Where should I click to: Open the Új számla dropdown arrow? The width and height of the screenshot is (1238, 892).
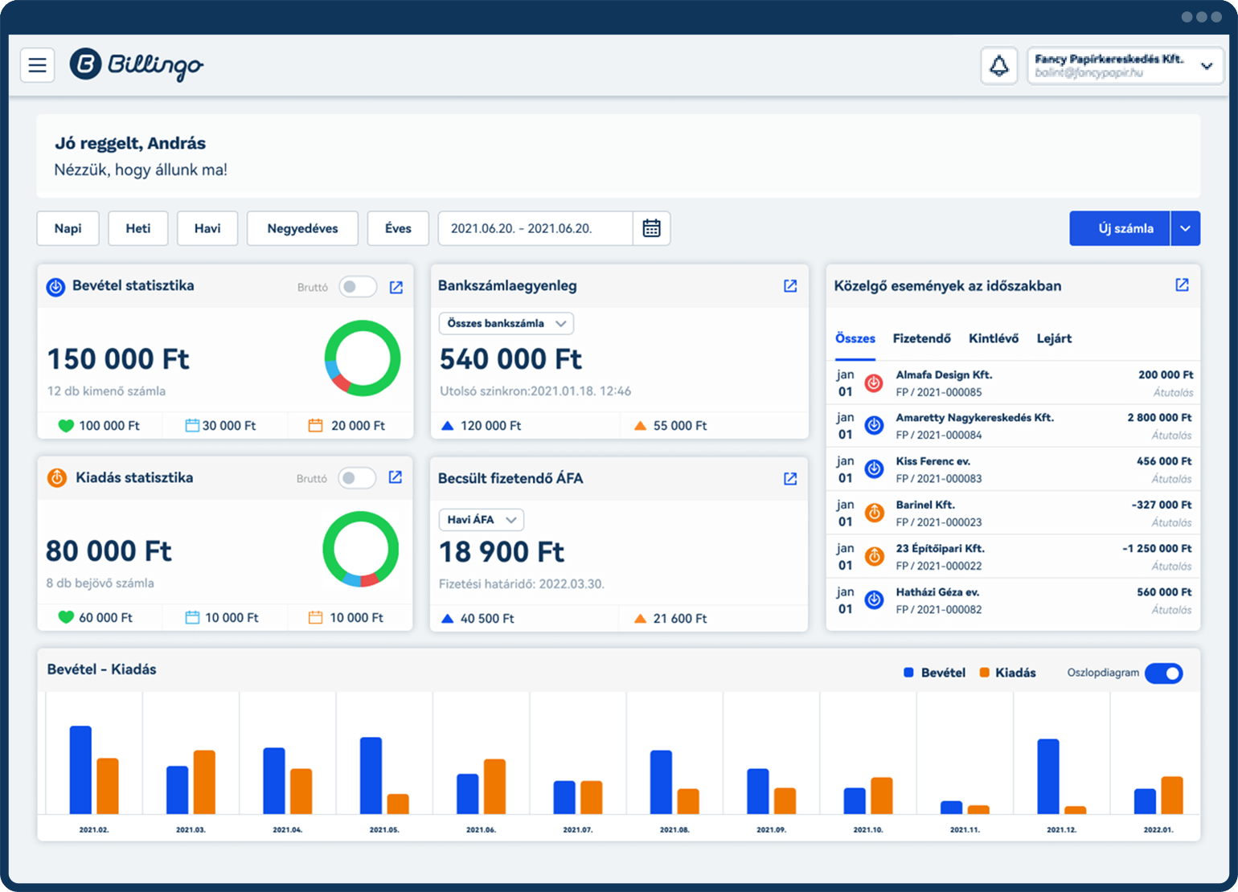[x=1186, y=228]
